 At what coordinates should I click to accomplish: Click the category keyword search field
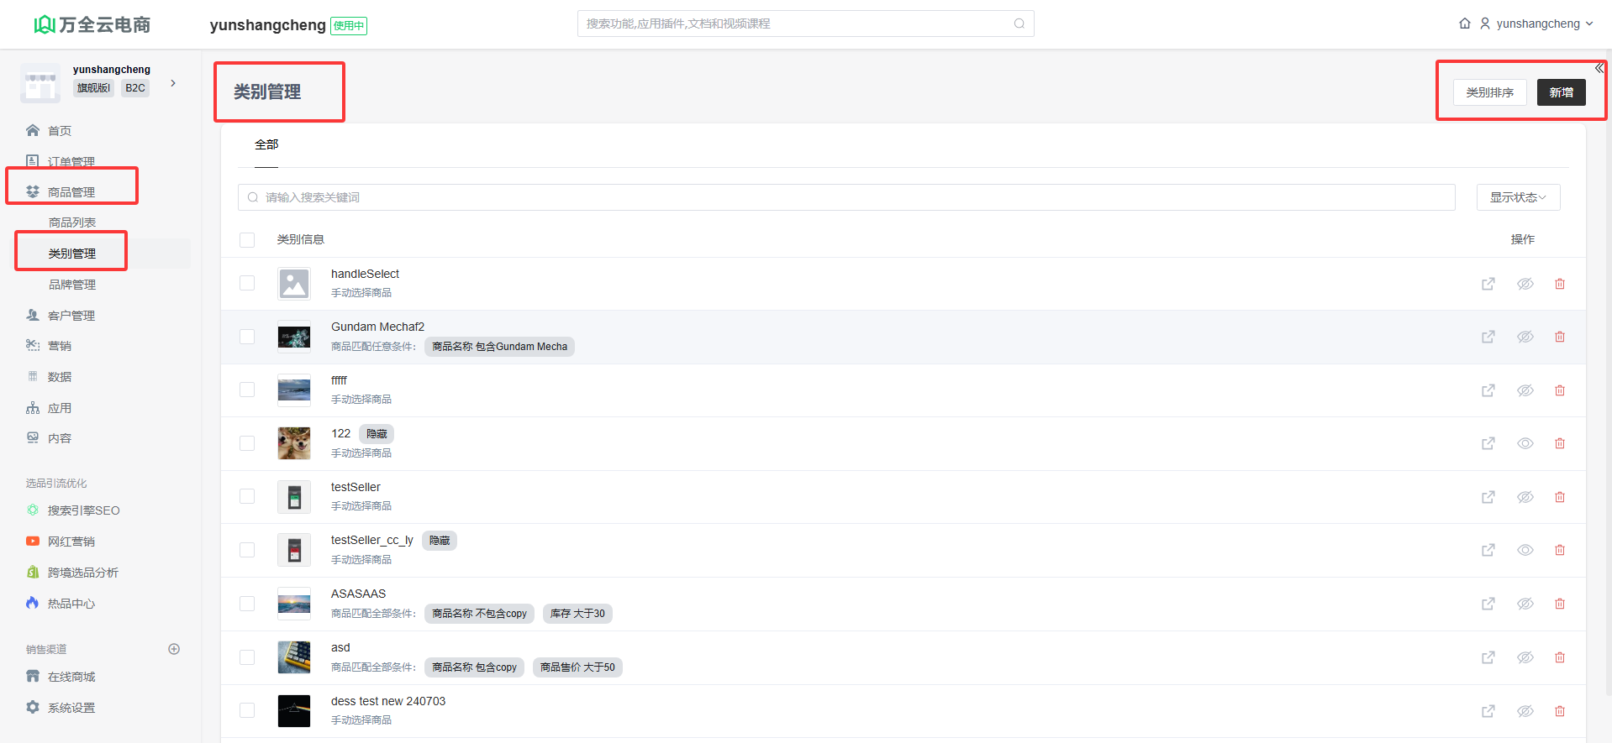(846, 197)
